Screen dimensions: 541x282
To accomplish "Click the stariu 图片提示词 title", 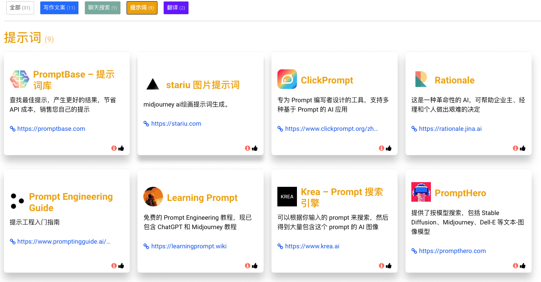I will tap(203, 85).
